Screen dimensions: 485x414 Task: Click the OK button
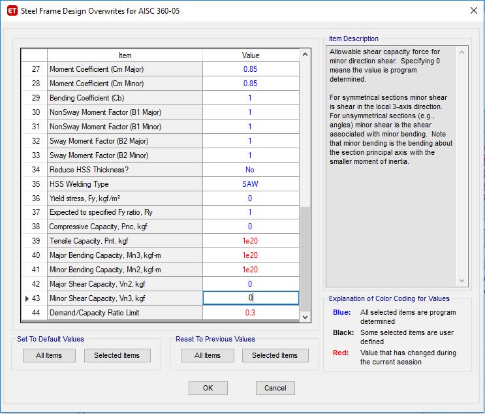pos(208,388)
